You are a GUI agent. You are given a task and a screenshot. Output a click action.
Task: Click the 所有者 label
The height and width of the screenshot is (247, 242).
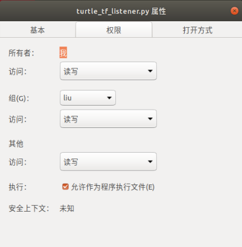(x=21, y=53)
